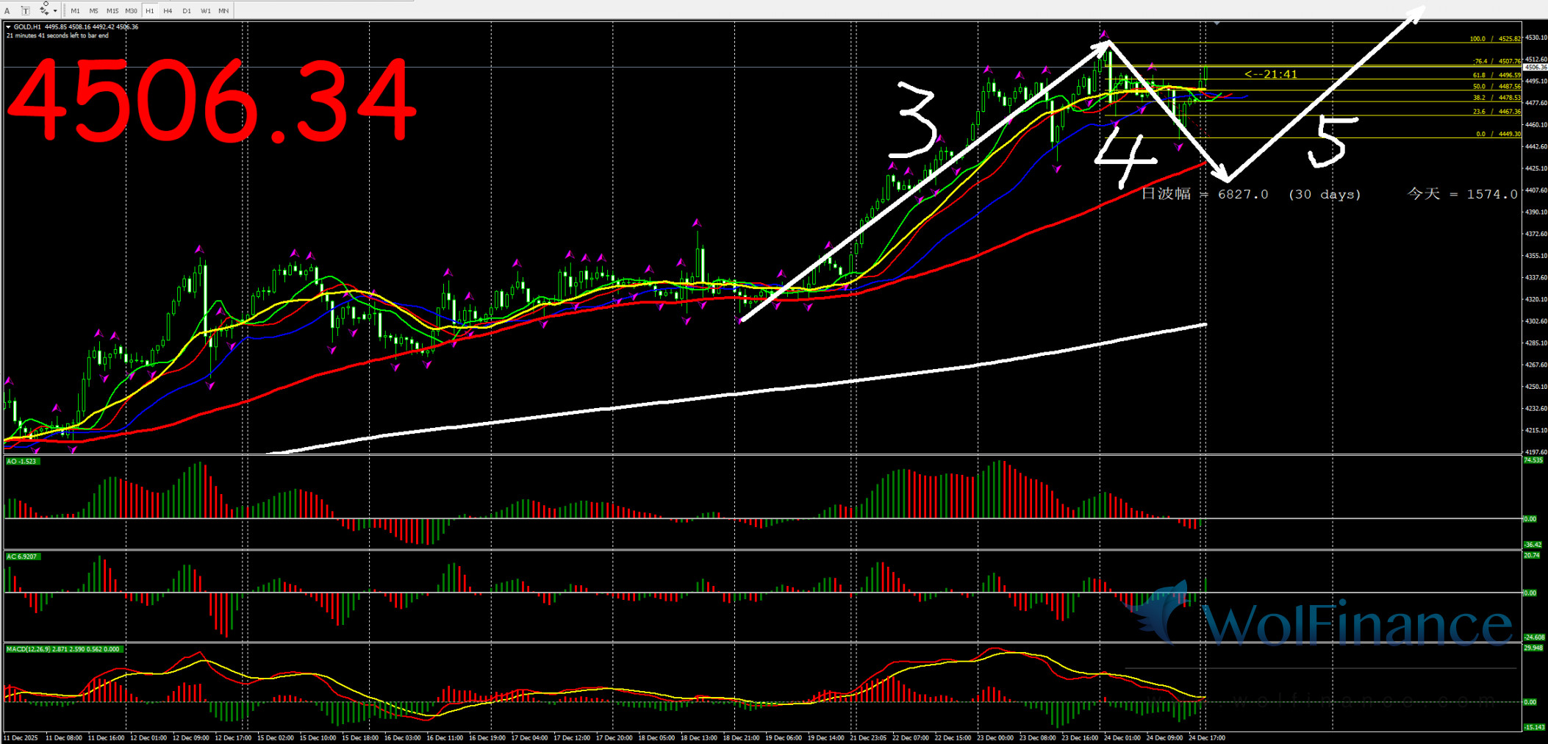Select the Text Label tool icon
Viewport: 1548px width, 744px height.
click(25, 11)
